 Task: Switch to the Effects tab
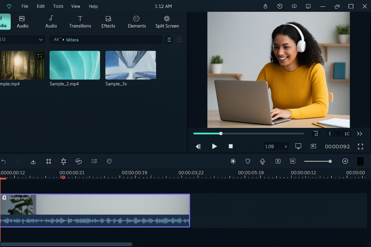108,22
